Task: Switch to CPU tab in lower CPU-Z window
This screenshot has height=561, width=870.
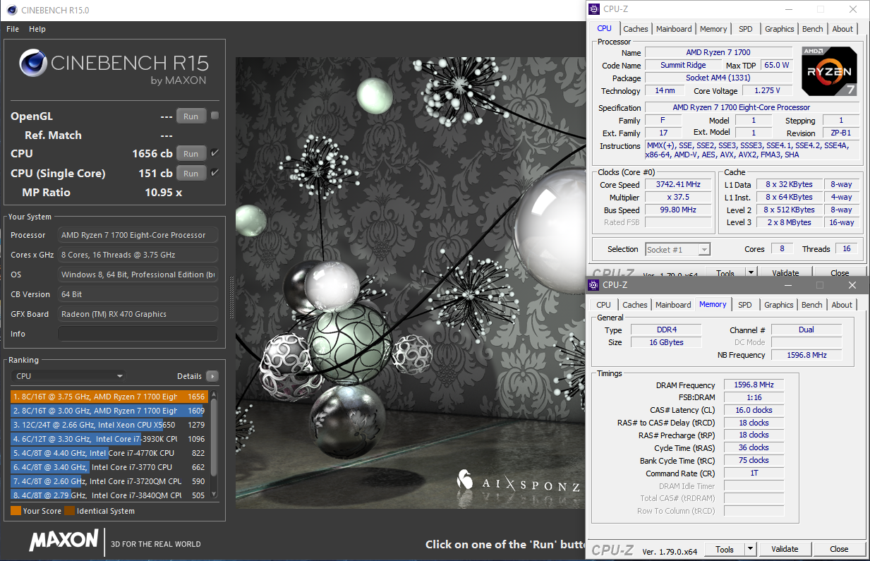Action: [603, 305]
